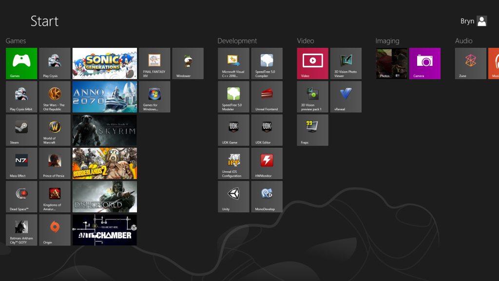This screenshot has height=281, width=499.
Task: Select the Development group heading
Action: tap(237, 41)
